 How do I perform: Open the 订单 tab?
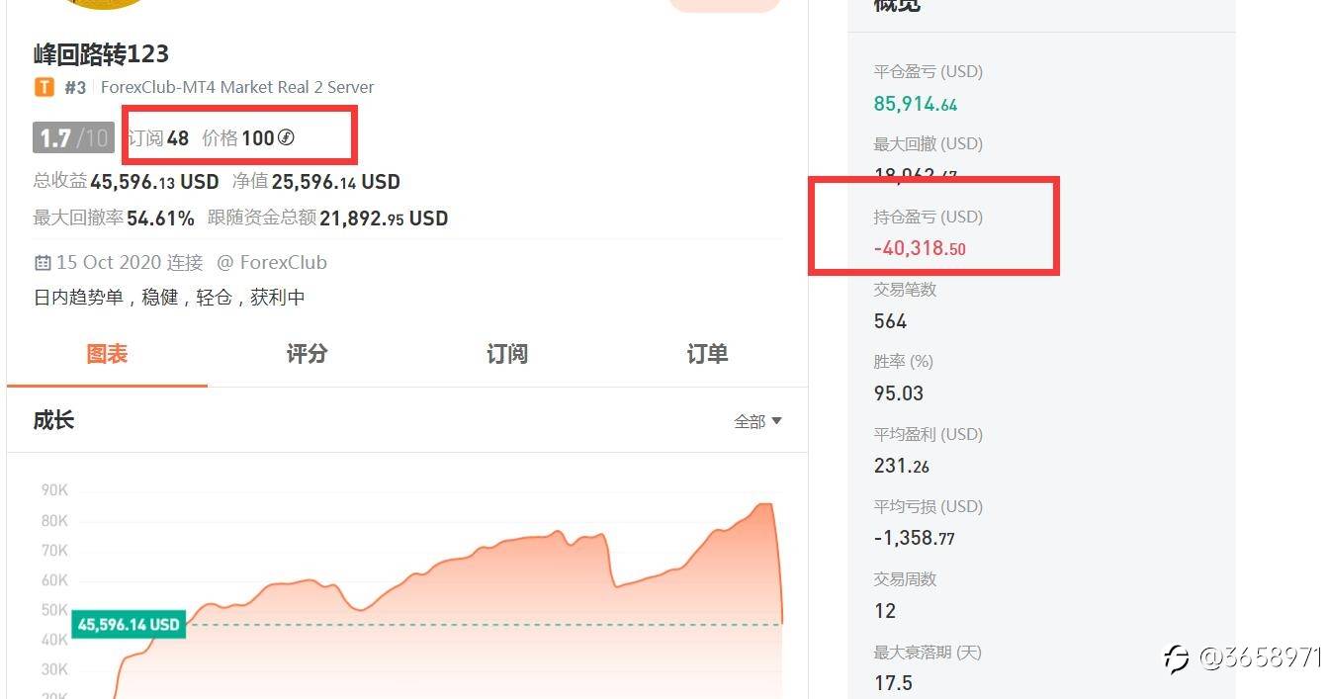coord(707,354)
